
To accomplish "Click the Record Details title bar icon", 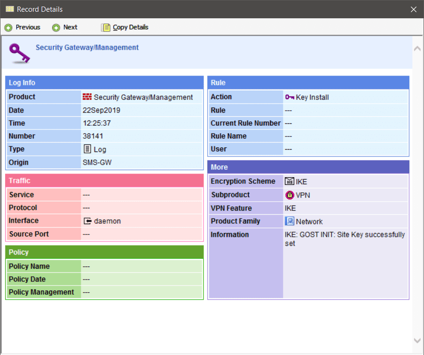I will (9, 9).
